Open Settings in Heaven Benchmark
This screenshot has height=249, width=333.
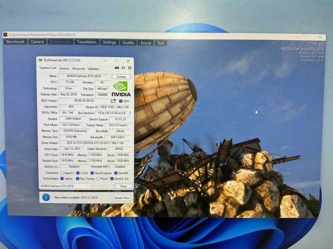pos(109,42)
